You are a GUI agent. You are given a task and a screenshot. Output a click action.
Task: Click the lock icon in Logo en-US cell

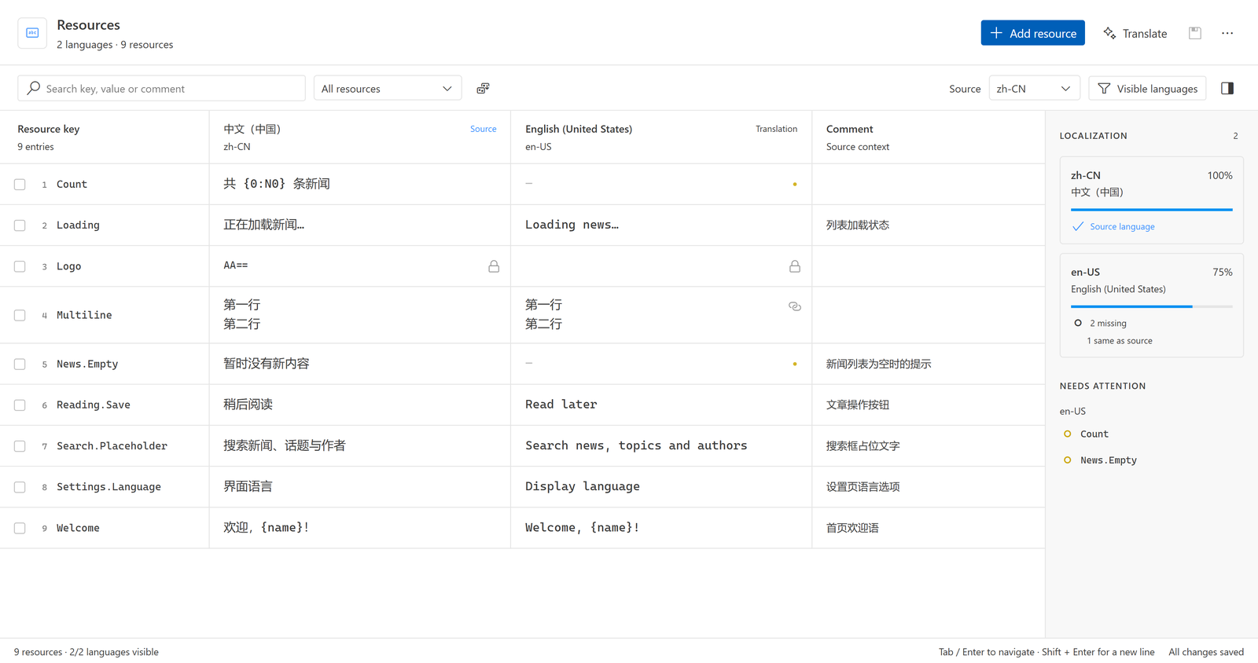[x=795, y=266]
